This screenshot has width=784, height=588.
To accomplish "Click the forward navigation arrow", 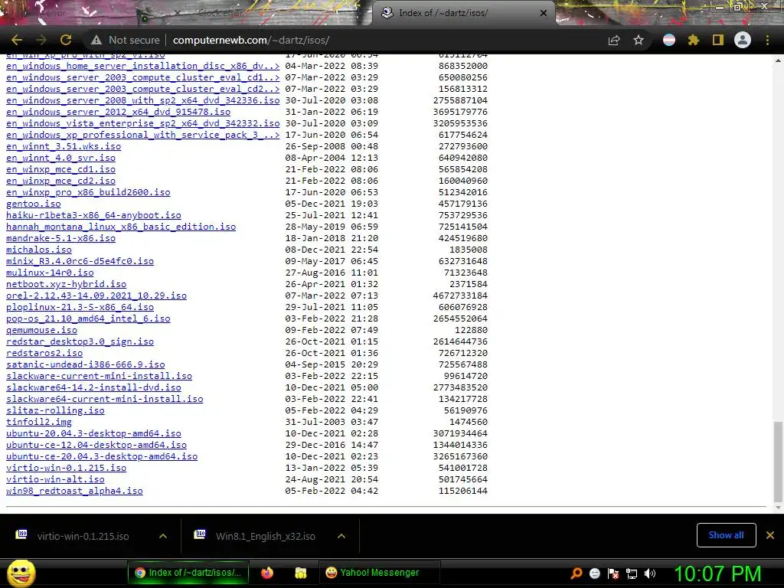I will 41,40.
